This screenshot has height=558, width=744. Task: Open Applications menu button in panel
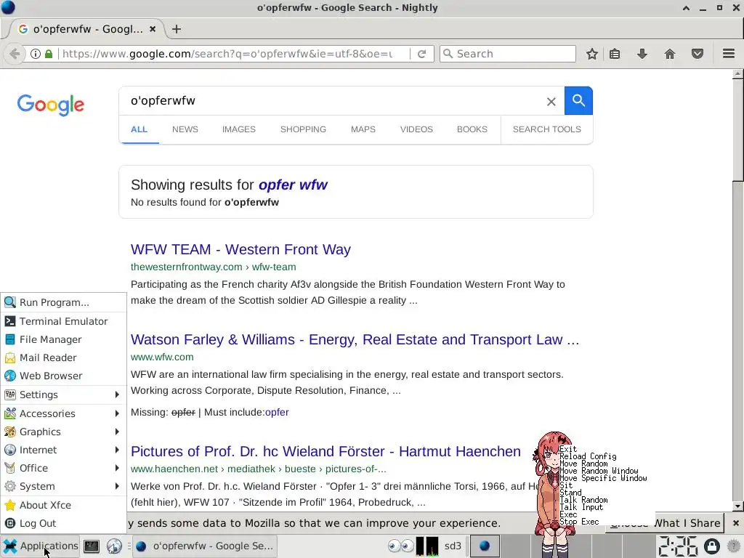point(41,546)
